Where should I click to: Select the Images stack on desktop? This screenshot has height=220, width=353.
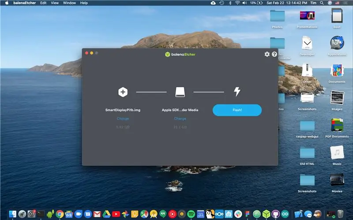(337, 101)
